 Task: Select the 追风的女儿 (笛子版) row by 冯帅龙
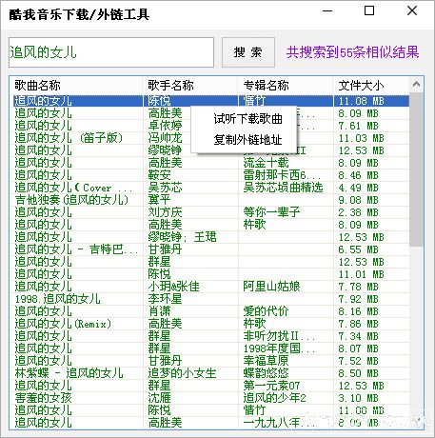[x=209, y=138]
